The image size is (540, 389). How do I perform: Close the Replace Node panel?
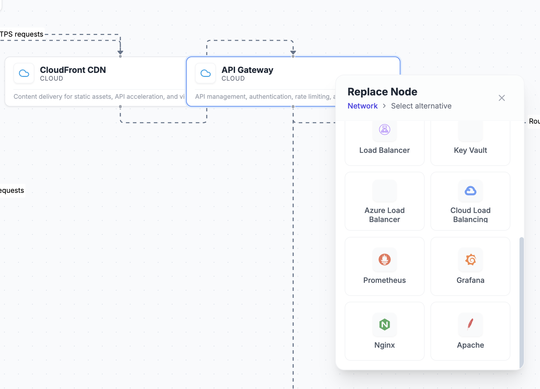coord(502,98)
